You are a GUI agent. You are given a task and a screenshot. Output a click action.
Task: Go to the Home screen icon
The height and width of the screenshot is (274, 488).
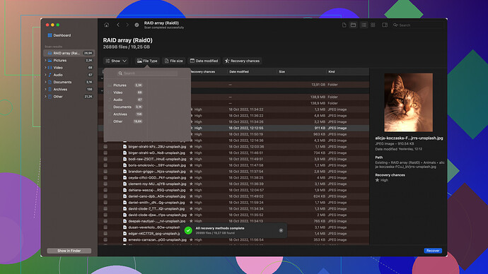pyautogui.click(x=106, y=25)
